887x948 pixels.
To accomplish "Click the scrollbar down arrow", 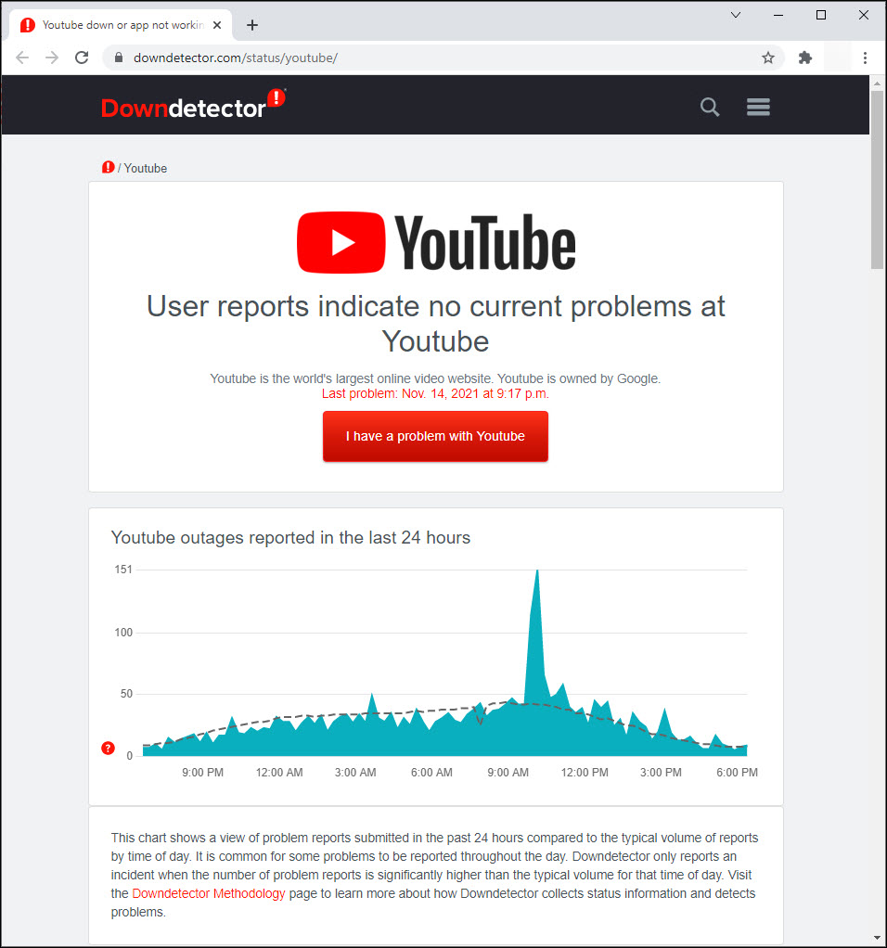I will (878, 938).
